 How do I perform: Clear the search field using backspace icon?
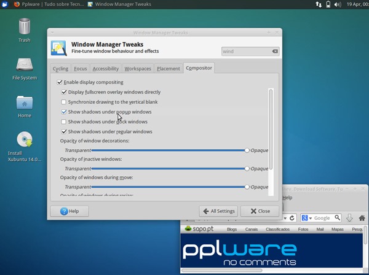point(275,51)
